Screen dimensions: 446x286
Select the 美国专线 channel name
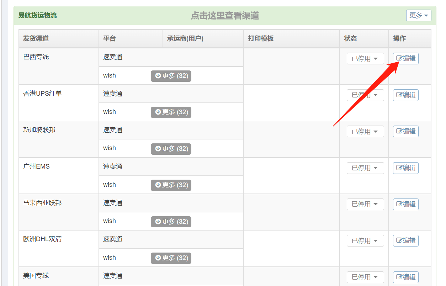36,275
